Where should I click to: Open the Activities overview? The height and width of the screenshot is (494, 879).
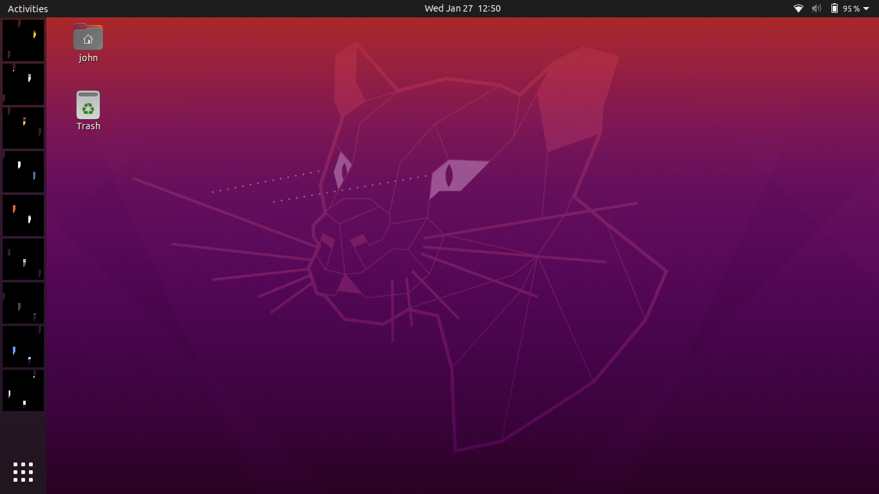28,8
